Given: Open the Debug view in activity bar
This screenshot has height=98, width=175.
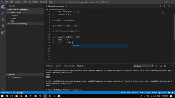Looking at the screenshot, I should tap(3, 26).
